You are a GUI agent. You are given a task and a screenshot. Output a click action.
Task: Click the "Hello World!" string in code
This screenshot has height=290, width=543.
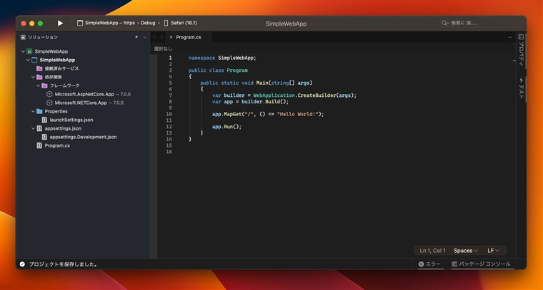299,114
